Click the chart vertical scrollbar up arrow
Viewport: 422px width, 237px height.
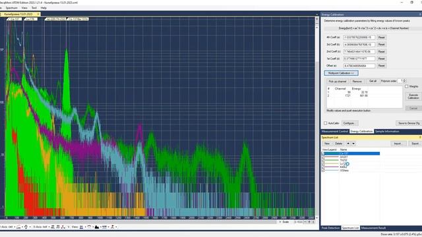click(316, 28)
